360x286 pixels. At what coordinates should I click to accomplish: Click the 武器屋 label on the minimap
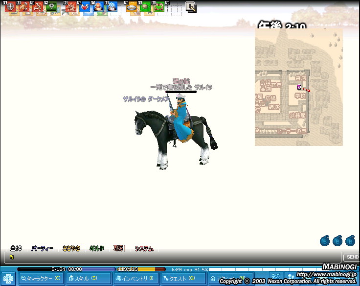point(297,115)
